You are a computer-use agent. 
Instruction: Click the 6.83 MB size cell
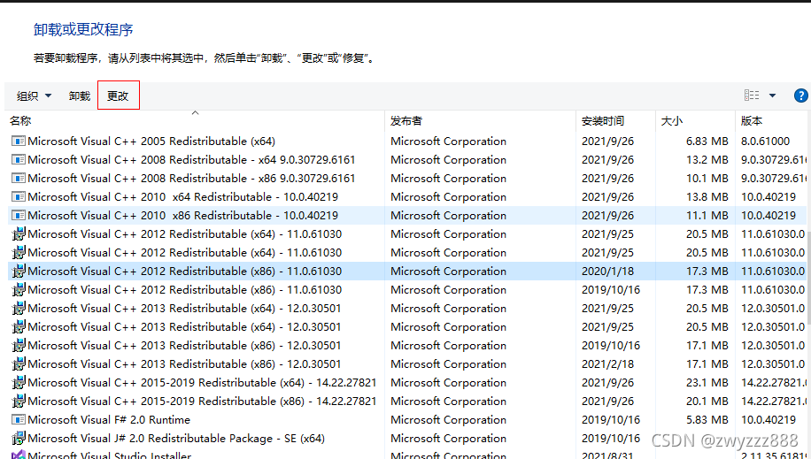[707, 142]
